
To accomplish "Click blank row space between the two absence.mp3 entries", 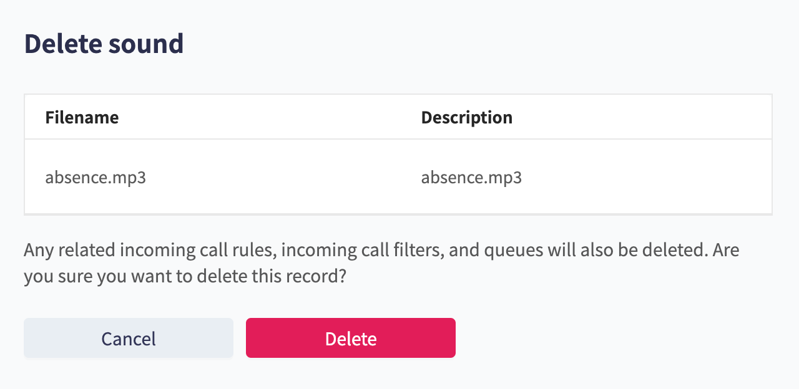I will point(283,178).
